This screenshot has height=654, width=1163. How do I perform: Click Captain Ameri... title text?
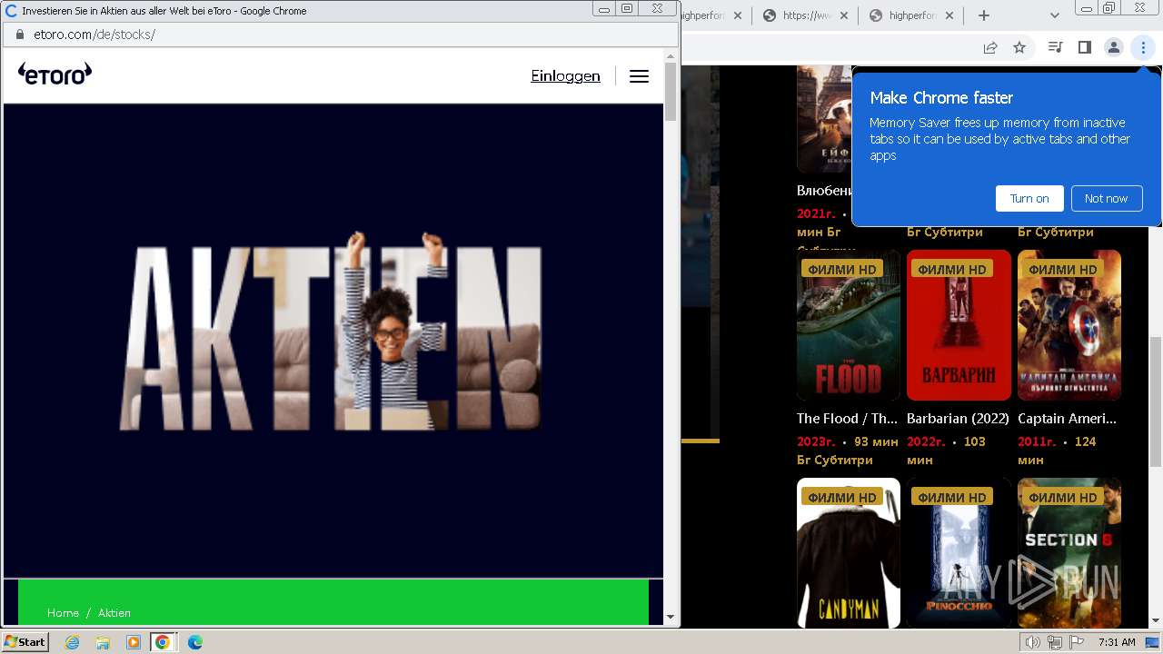[1067, 419]
